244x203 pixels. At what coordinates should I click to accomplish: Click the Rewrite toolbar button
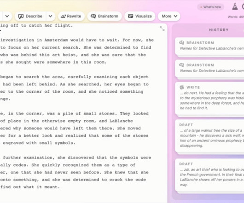(71, 16)
